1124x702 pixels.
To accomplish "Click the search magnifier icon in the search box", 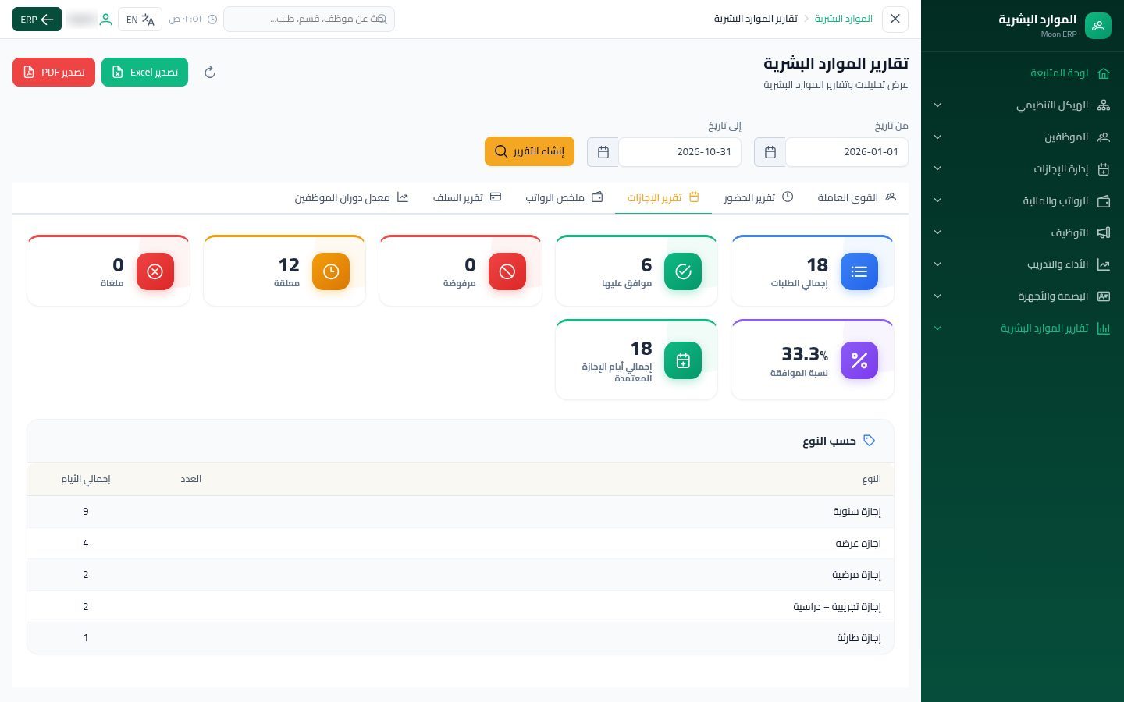I will click(382, 19).
